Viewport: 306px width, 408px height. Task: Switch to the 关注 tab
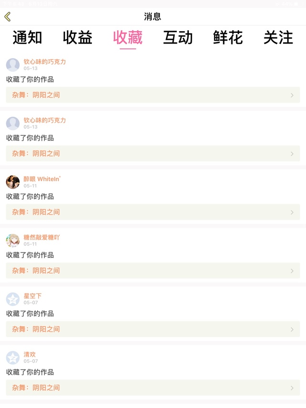[x=278, y=38]
